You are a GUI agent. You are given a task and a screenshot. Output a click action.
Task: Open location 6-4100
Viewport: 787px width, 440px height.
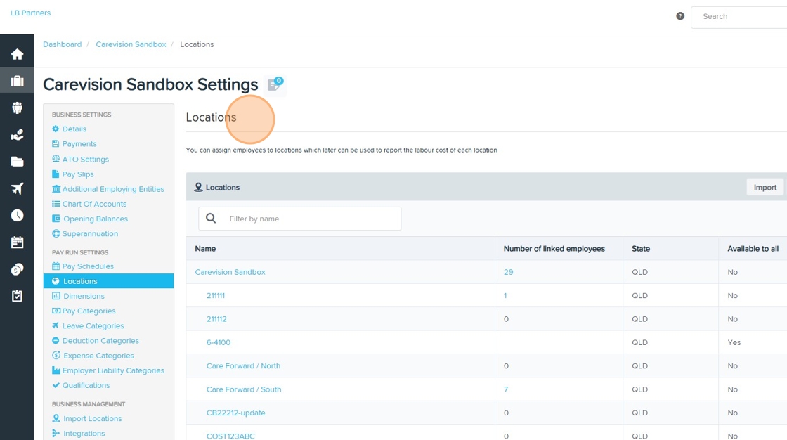coord(219,342)
